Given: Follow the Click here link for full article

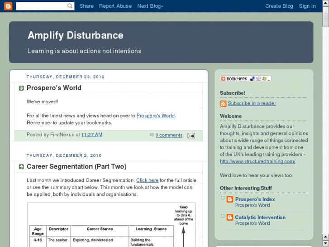Looking at the screenshot, I should [147, 180].
